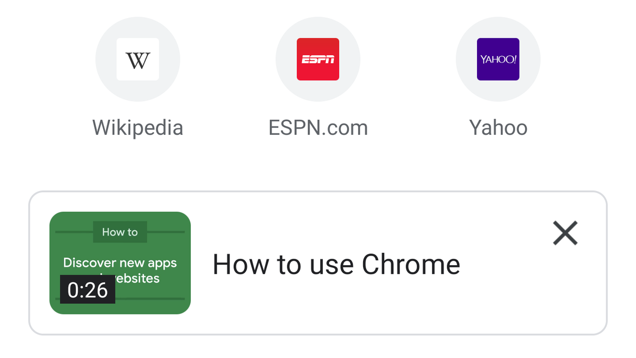Click the Wikipedia label text
The image size is (636, 358).
coord(138,127)
